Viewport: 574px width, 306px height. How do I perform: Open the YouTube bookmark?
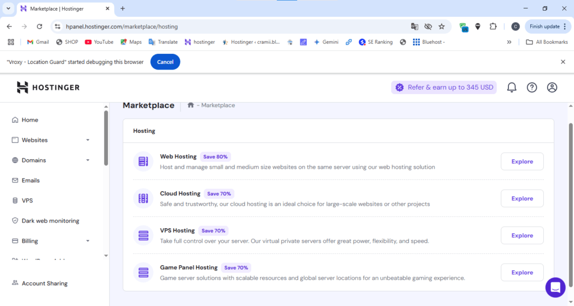coord(99,42)
